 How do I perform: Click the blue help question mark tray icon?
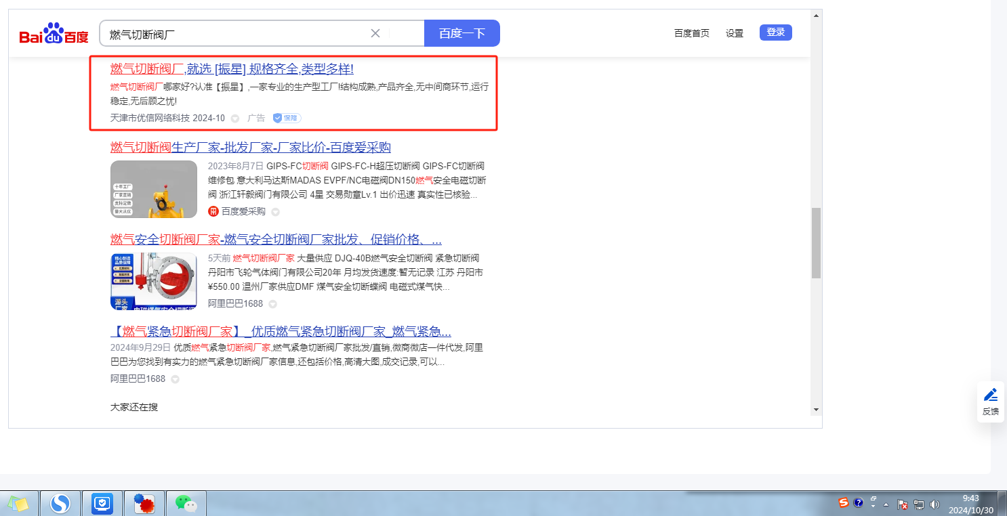[859, 502]
